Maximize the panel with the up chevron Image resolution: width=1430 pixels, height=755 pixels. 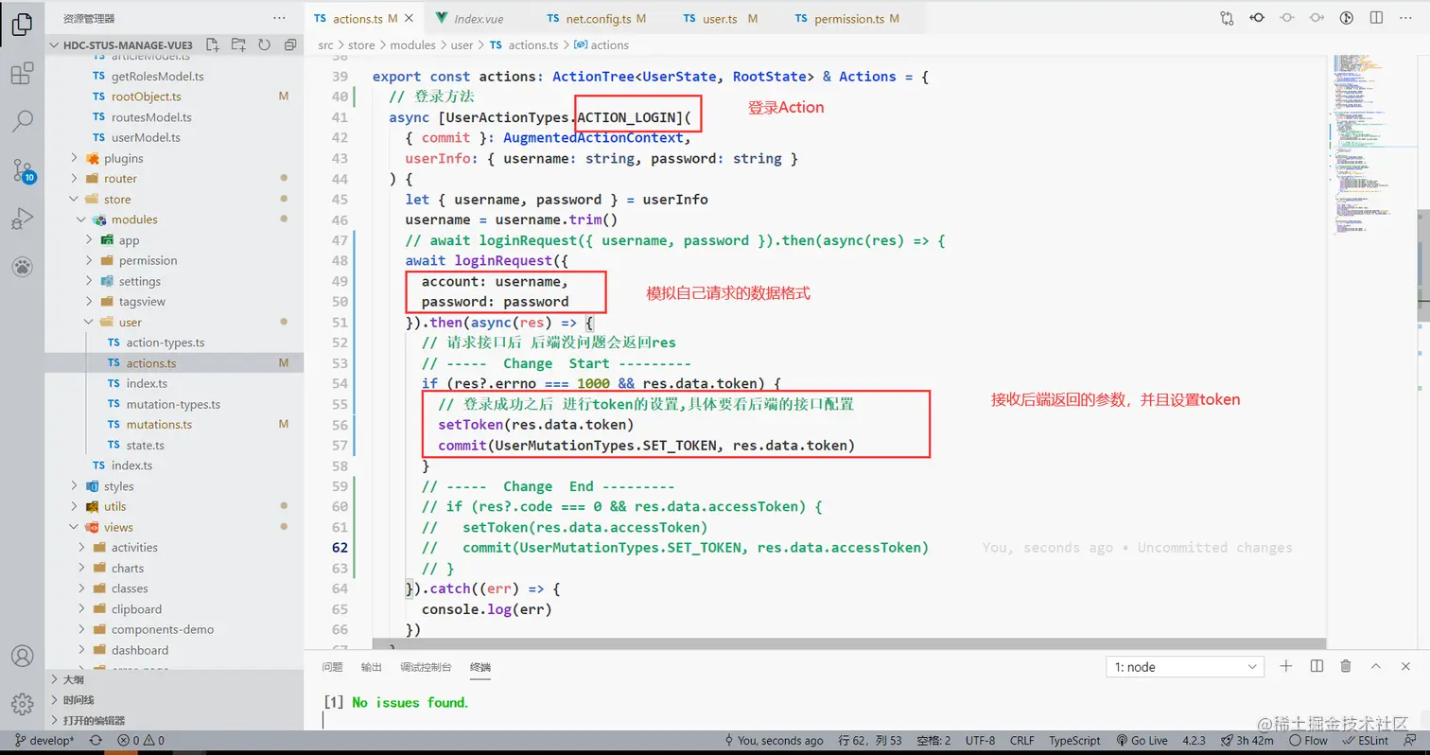(x=1376, y=667)
